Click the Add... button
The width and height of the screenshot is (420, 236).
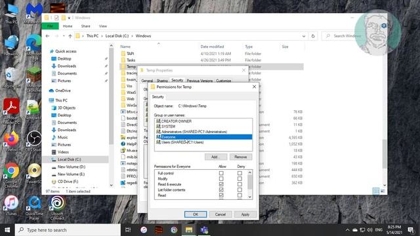click(216, 157)
